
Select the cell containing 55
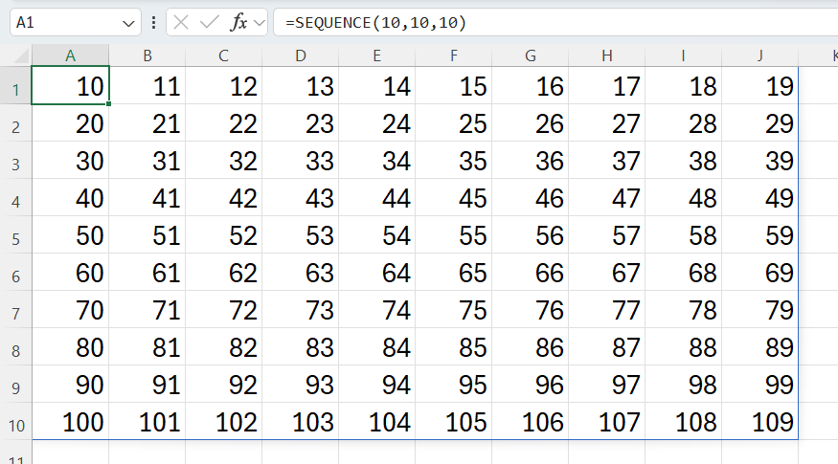coord(454,235)
